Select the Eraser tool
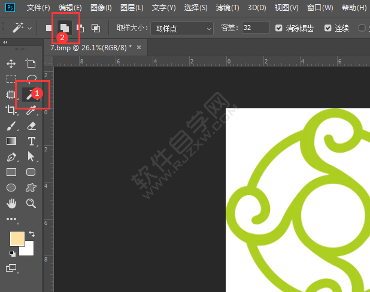The height and width of the screenshot is (292, 370). (x=31, y=126)
